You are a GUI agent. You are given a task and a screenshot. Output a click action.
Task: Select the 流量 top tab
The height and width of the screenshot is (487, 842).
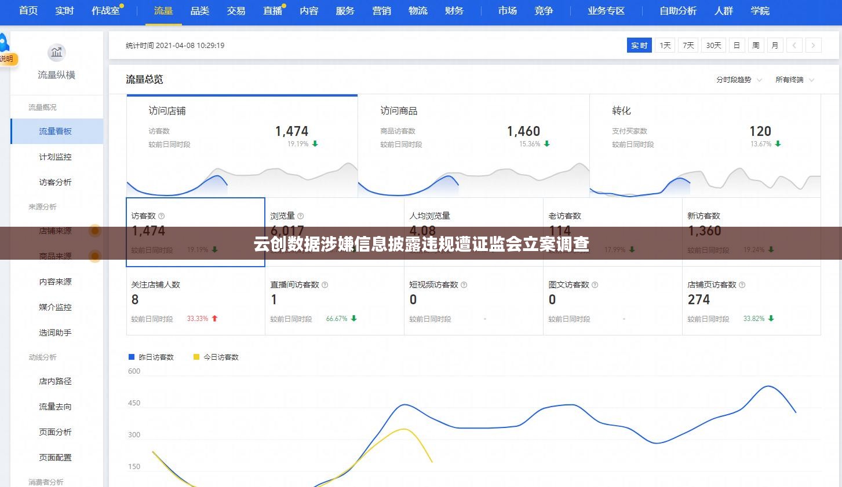tap(163, 11)
